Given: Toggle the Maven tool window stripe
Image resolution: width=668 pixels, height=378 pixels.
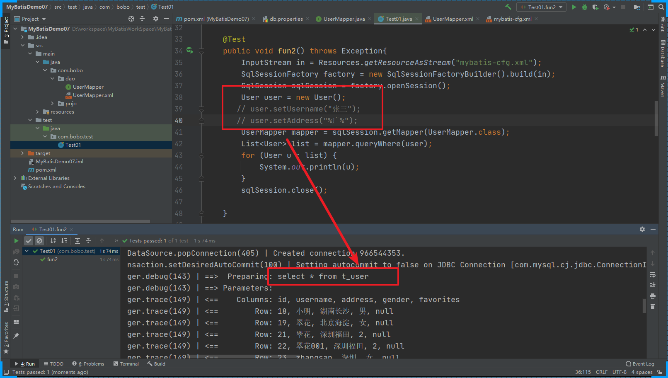Looking at the screenshot, I should [663, 86].
